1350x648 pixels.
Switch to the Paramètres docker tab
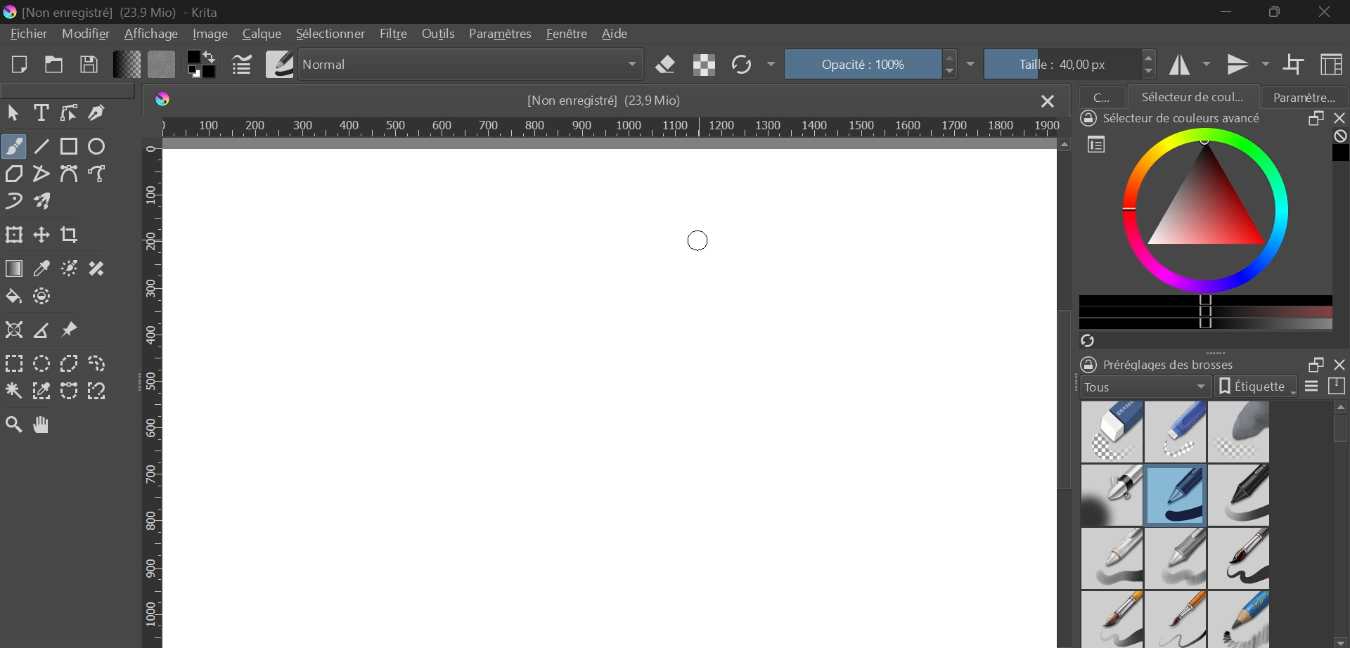pos(1305,97)
